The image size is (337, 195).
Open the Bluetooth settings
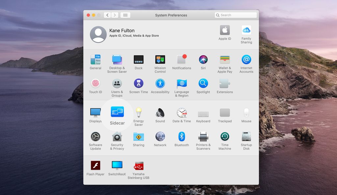[x=182, y=136]
